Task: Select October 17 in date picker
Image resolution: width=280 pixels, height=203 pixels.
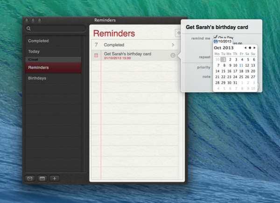Action: pos(235,71)
